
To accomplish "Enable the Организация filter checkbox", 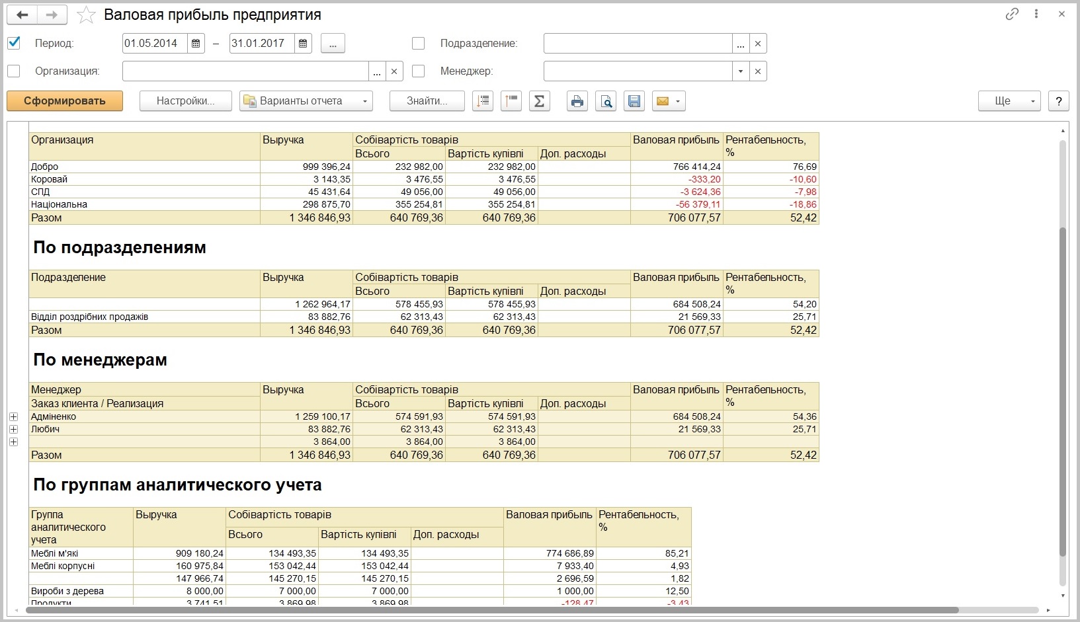I will 14,71.
